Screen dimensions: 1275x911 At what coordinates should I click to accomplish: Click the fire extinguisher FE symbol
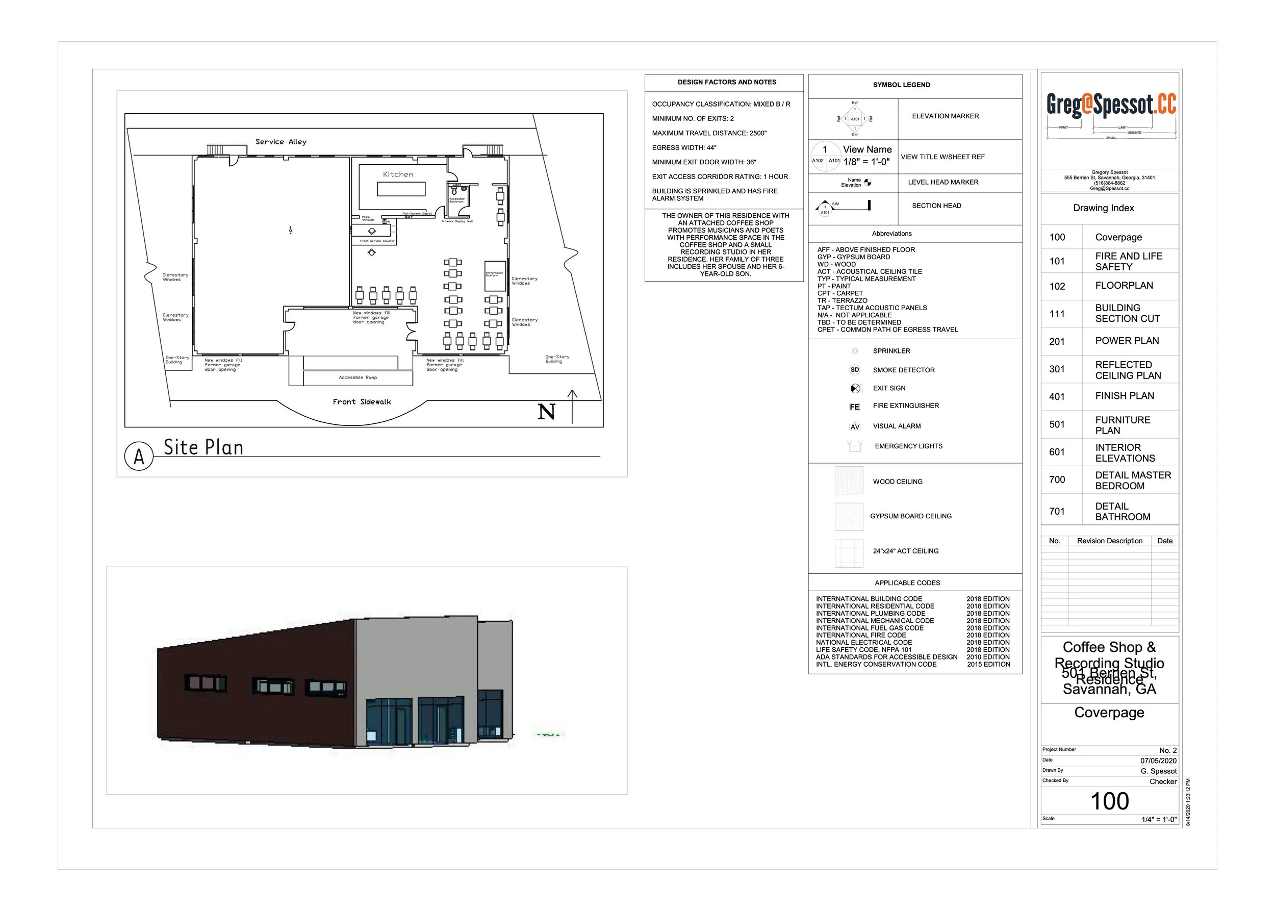[x=854, y=407]
